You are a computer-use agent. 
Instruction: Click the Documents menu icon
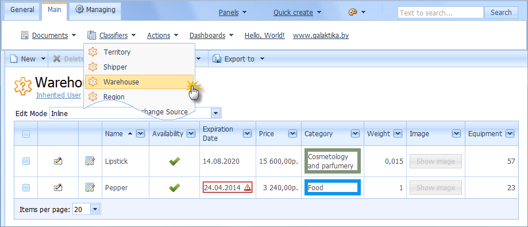[24, 35]
